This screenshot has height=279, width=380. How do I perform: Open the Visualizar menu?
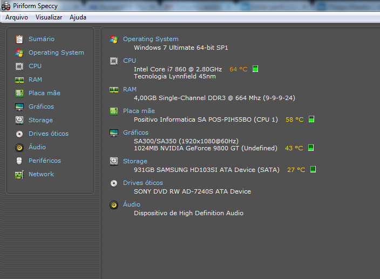49,17
